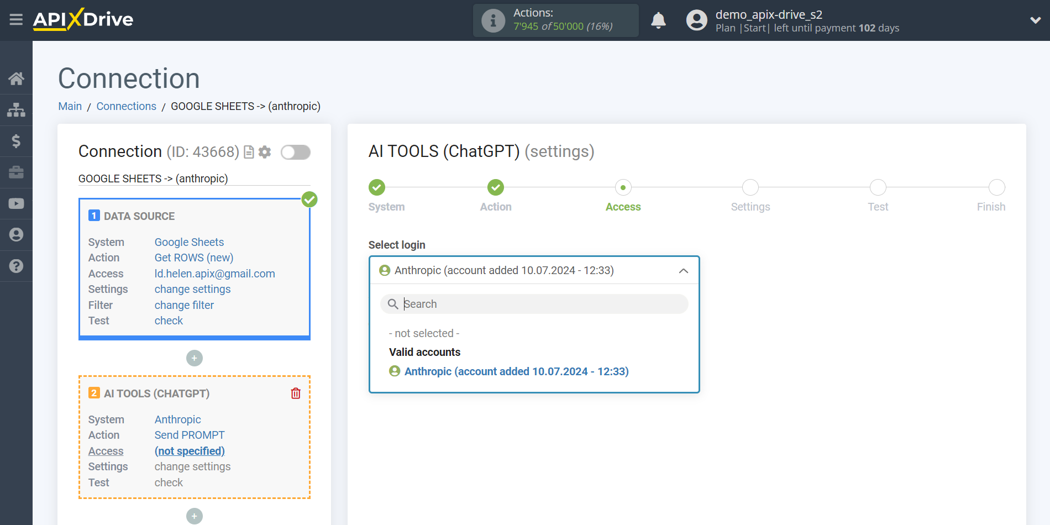The width and height of the screenshot is (1050, 525).
Task: Go to the Connections breadcrumb link
Action: coord(127,106)
